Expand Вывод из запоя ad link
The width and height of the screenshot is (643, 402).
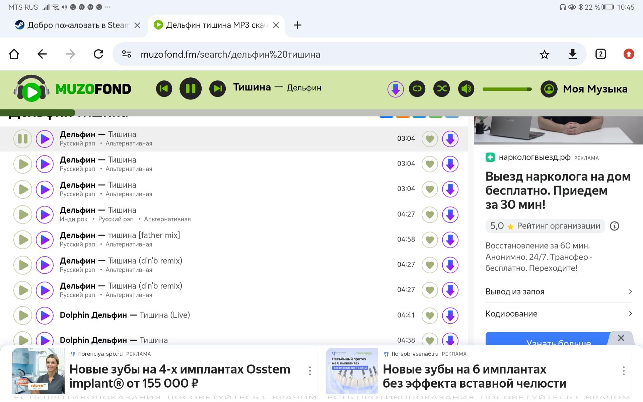coord(559,291)
